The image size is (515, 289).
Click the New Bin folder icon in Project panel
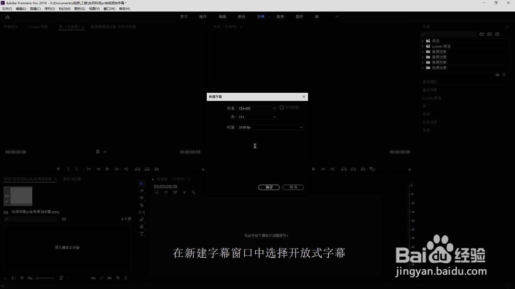(110, 278)
